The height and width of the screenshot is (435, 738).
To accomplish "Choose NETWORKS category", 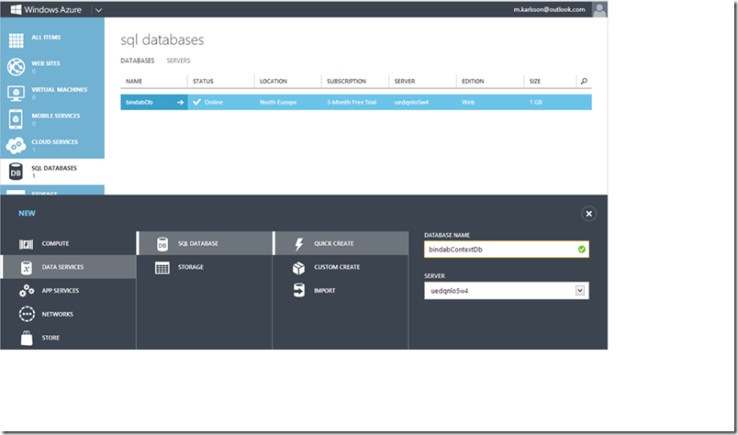I will tap(58, 314).
